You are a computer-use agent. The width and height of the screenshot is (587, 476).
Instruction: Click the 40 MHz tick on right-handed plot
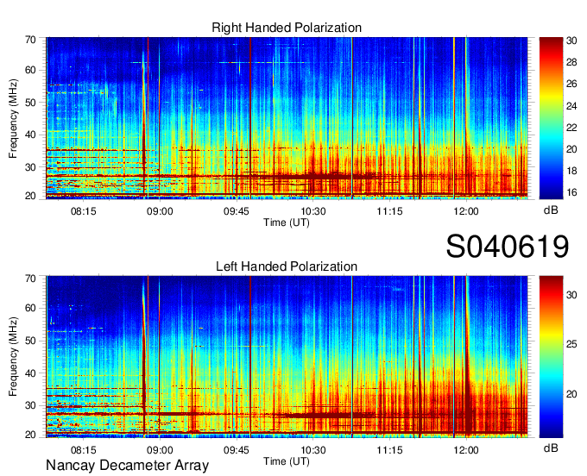[x=30, y=135]
